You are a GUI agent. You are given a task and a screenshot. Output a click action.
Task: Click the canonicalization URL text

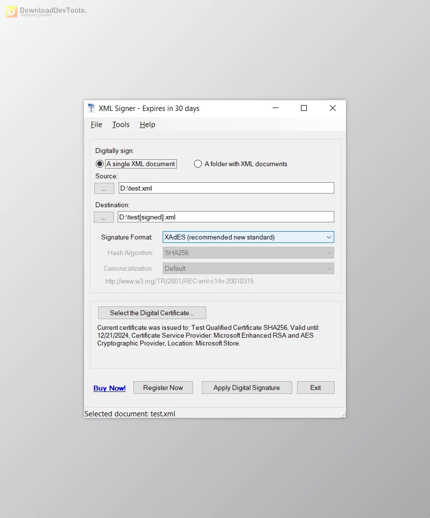coord(179,281)
